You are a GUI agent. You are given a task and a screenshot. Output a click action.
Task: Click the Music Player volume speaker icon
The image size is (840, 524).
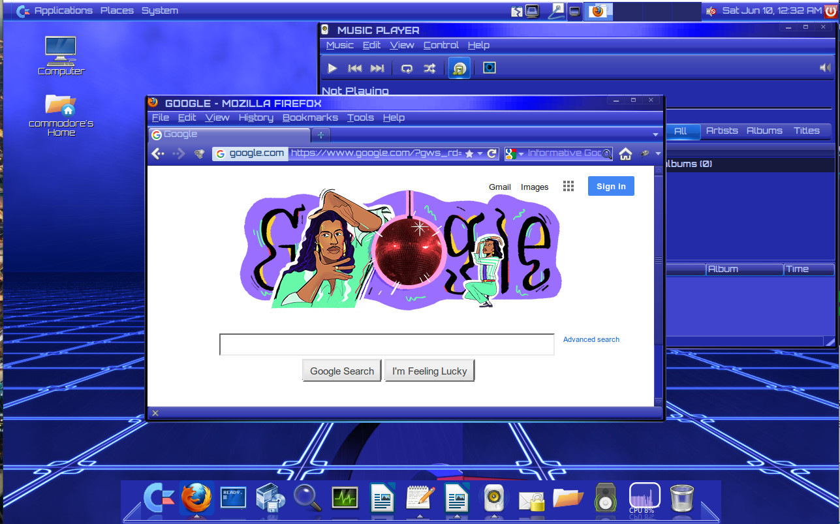click(825, 68)
